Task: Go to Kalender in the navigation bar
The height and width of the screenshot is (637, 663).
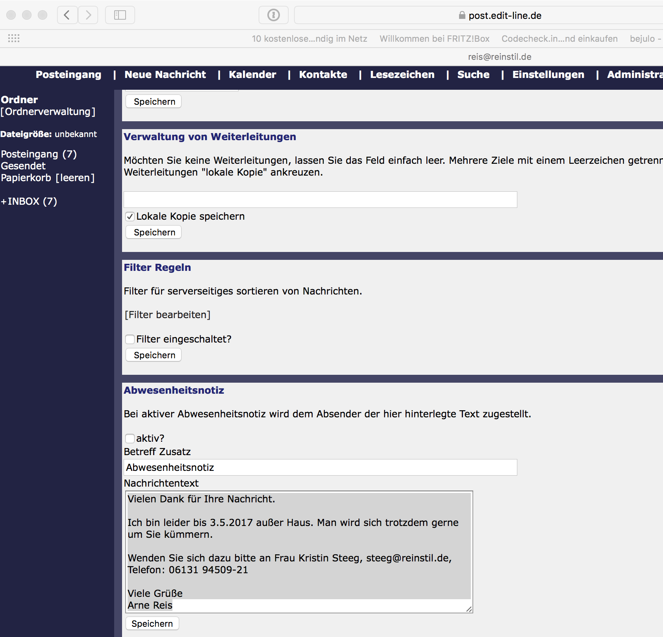Action: 252,75
